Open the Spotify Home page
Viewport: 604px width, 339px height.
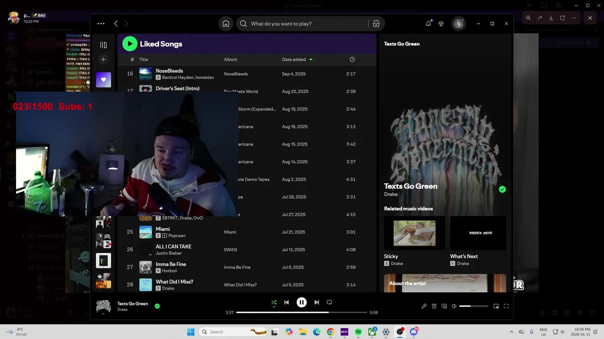pyautogui.click(x=226, y=24)
